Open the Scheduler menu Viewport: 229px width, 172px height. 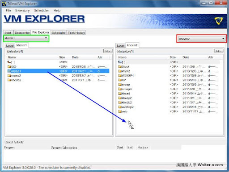click(42, 10)
